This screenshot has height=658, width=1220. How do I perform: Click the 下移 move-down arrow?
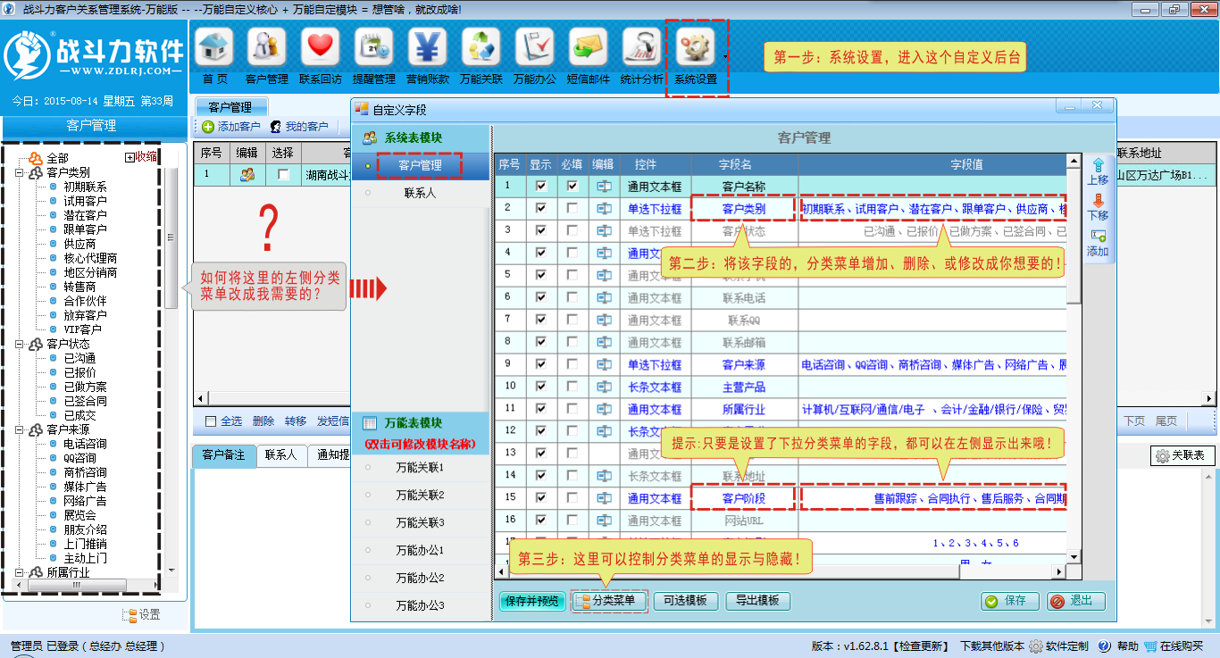(x=1098, y=202)
